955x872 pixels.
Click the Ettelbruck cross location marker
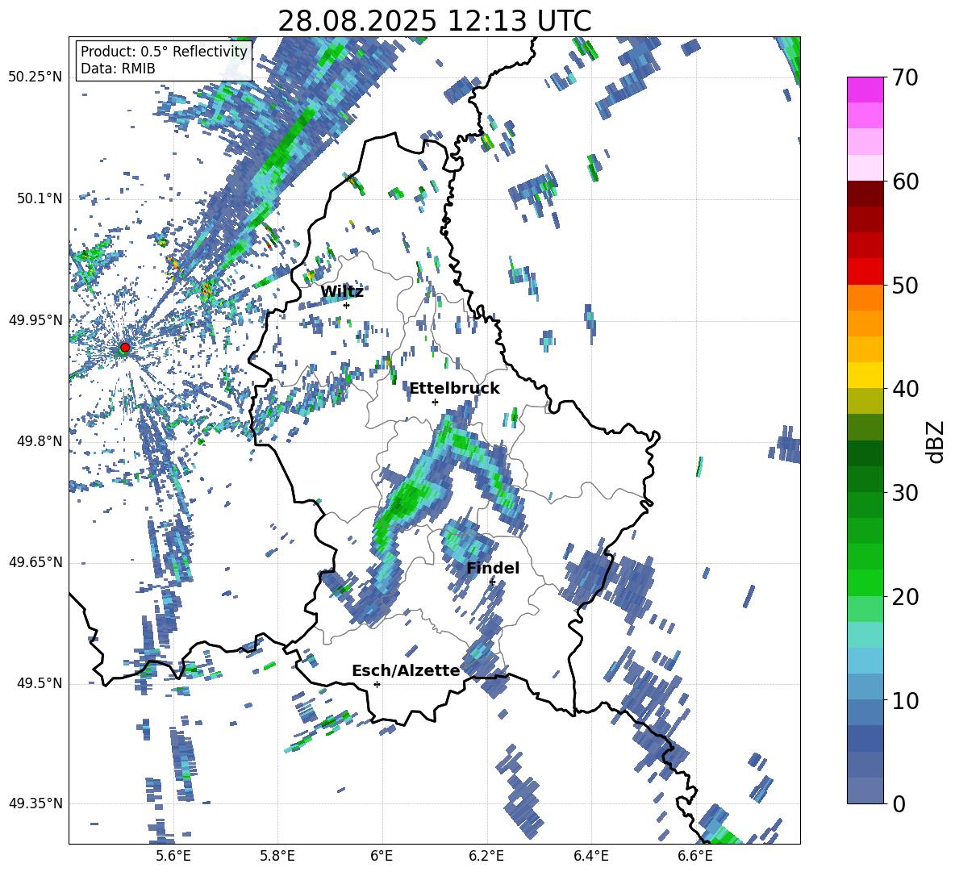435,402
